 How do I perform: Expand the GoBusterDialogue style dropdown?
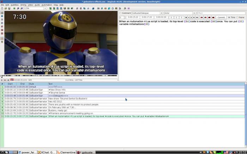[162, 13]
